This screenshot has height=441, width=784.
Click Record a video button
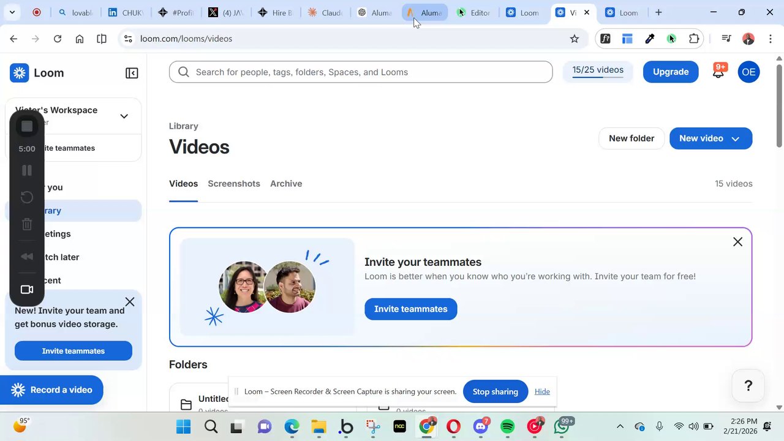(x=51, y=390)
